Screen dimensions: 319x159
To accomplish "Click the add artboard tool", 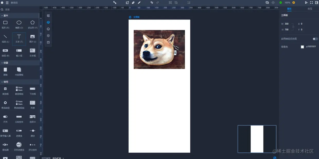I will point(127,3).
